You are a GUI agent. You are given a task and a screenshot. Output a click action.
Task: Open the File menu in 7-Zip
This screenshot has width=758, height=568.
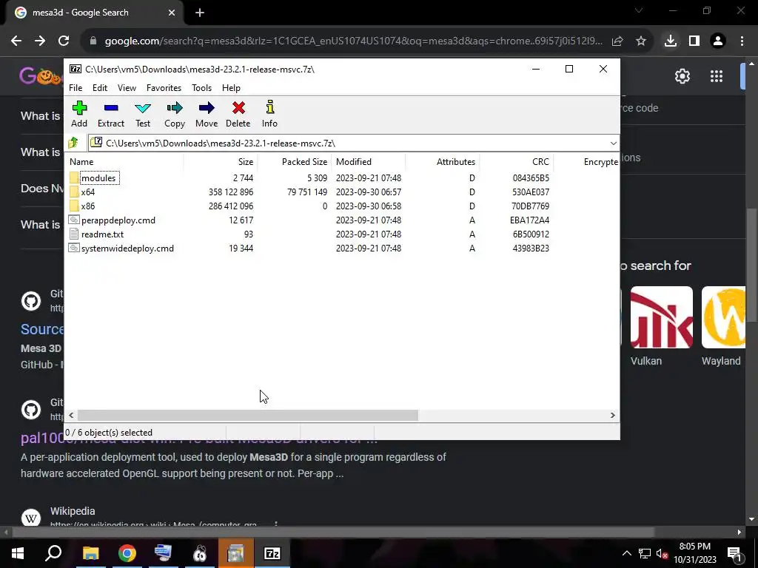[76, 88]
